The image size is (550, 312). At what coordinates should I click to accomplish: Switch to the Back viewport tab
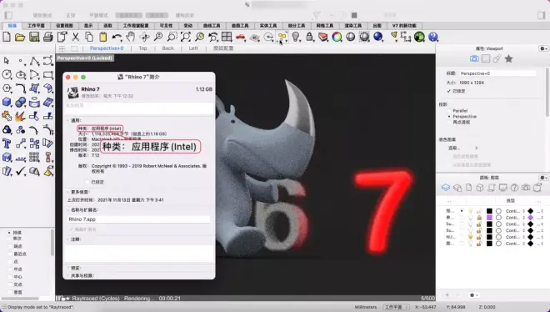coord(167,48)
